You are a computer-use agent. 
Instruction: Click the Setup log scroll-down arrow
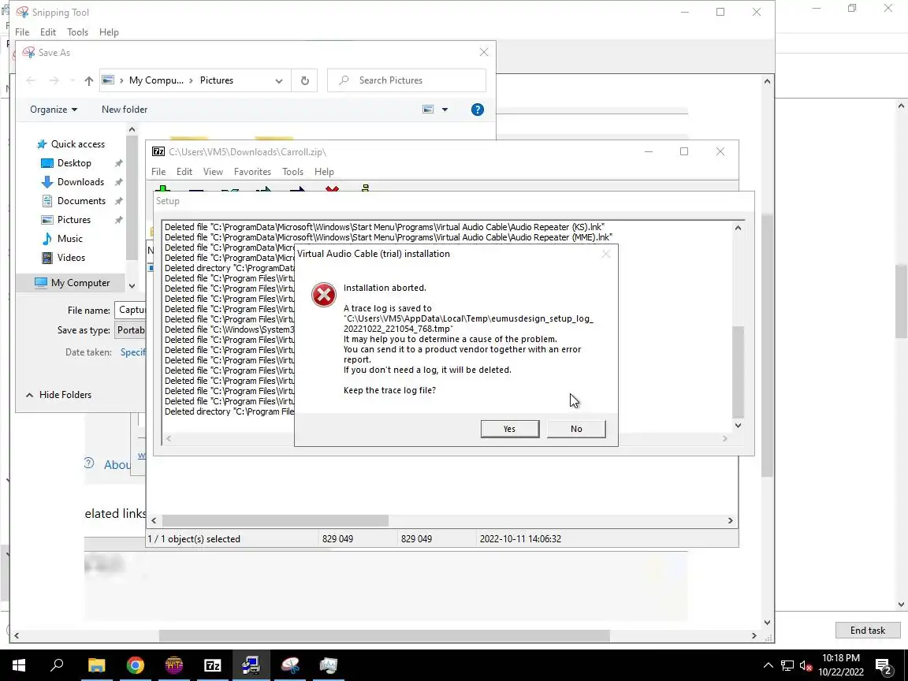coord(738,426)
